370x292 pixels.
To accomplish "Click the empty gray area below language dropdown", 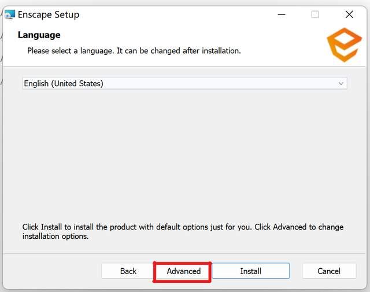I will click(x=185, y=156).
